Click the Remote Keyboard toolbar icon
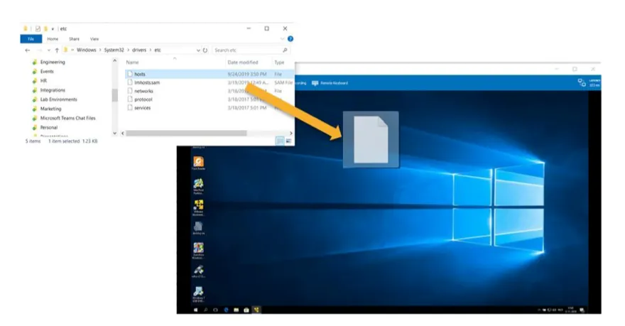Screen dimensions: 625x326 315,83
